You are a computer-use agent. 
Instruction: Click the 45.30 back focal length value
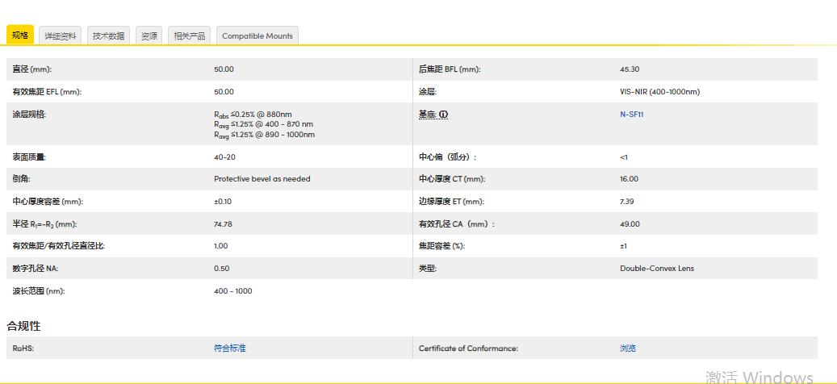(x=629, y=69)
